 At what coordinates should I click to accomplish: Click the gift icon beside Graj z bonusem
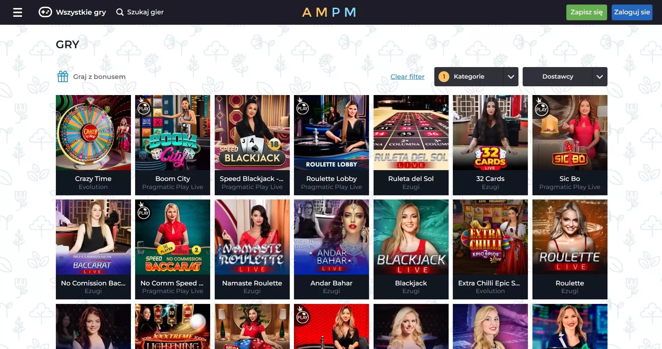click(x=63, y=77)
